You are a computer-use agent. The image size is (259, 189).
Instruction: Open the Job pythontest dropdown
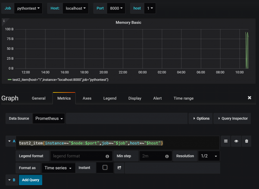pyautogui.click(x=28, y=8)
